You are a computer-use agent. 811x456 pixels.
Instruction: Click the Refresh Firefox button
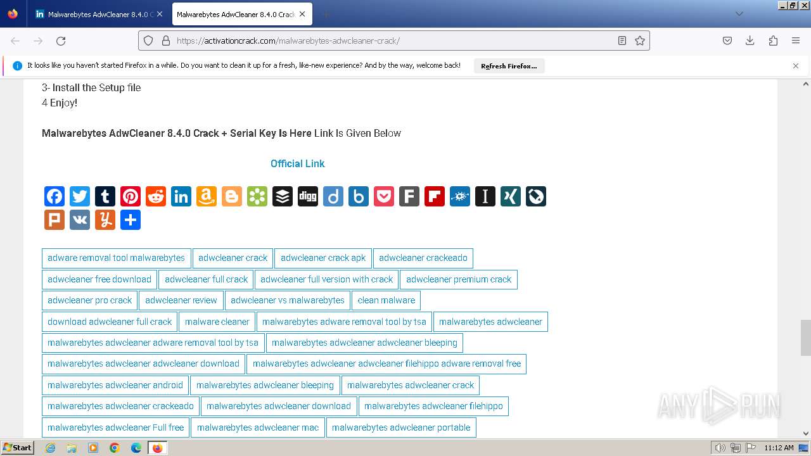pyautogui.click(x=509, y=66)
